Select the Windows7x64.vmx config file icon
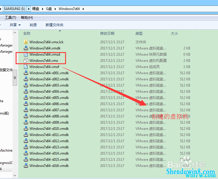 [x=26, y=60]
